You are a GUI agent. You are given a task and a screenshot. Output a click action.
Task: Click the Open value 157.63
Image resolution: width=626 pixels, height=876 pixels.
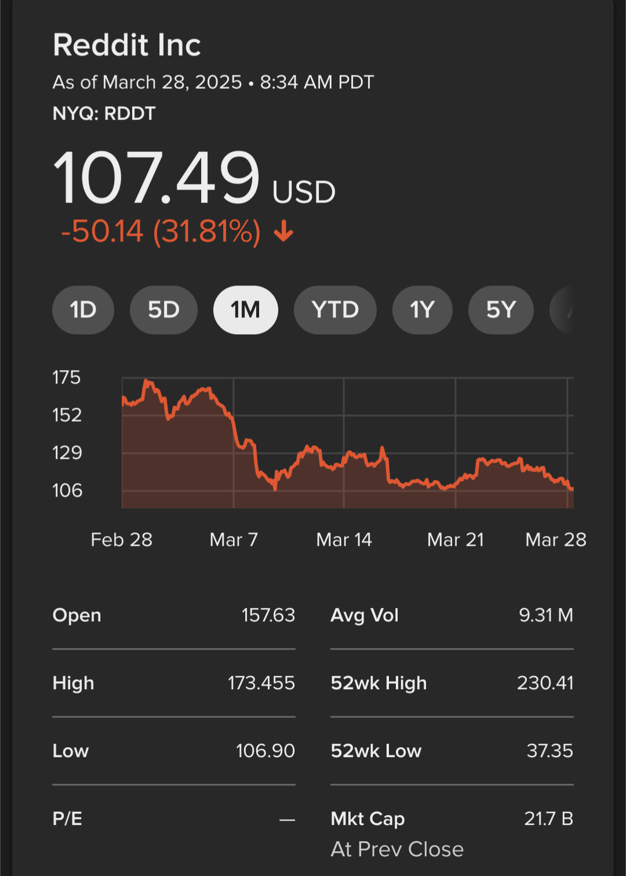(268, 615)
